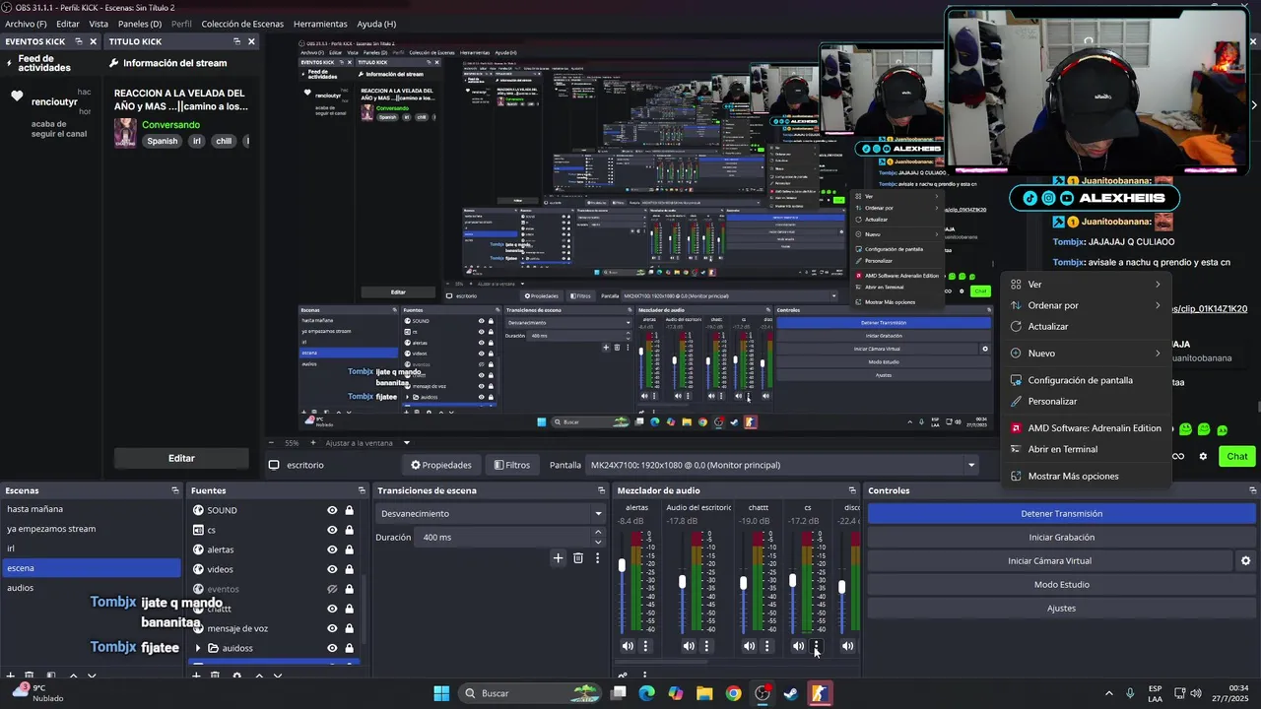Click Iniciar Grabación button
The height and width of the screenshot is (709, 1261).
1061,538
